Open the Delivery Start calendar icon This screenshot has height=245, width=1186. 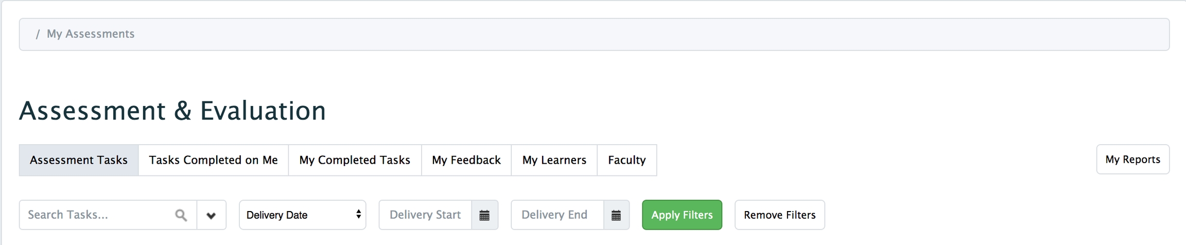[484, 215]
